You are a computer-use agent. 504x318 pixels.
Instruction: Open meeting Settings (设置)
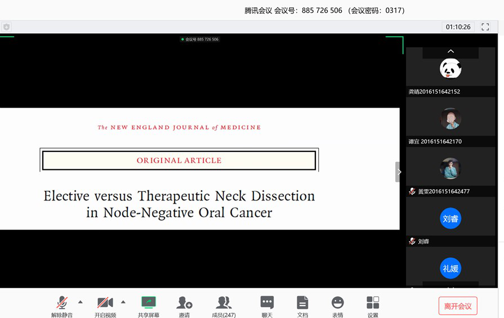(x=373, y=304)
